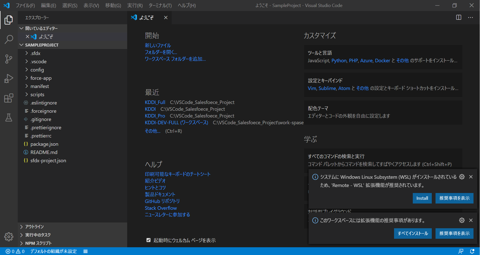This screenshot has height=255, width=480.
Task: Open the editor more actions ellipsis
Action: pyautogui.click(x=471, y=17)
